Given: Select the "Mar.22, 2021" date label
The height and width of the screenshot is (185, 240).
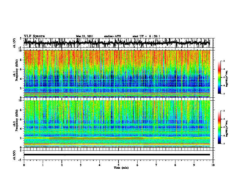Looking at the screenshot, I should (85, 36).
